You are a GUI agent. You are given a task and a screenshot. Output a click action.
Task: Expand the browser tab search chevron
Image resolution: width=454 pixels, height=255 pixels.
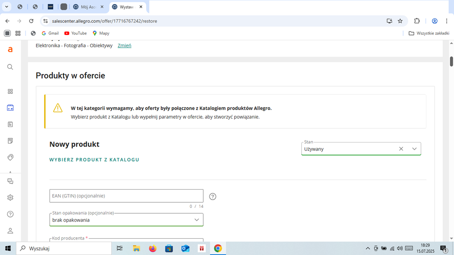[6, 7]
